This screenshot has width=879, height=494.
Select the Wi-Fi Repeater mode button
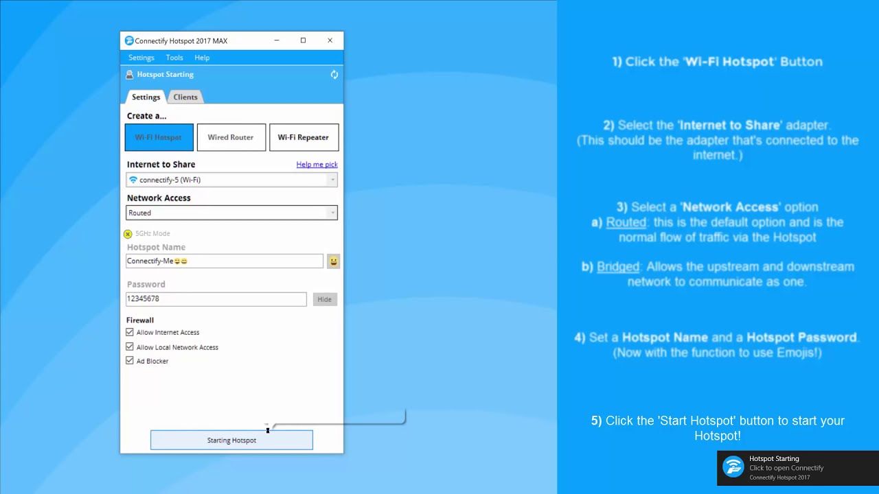click(304, 137)
